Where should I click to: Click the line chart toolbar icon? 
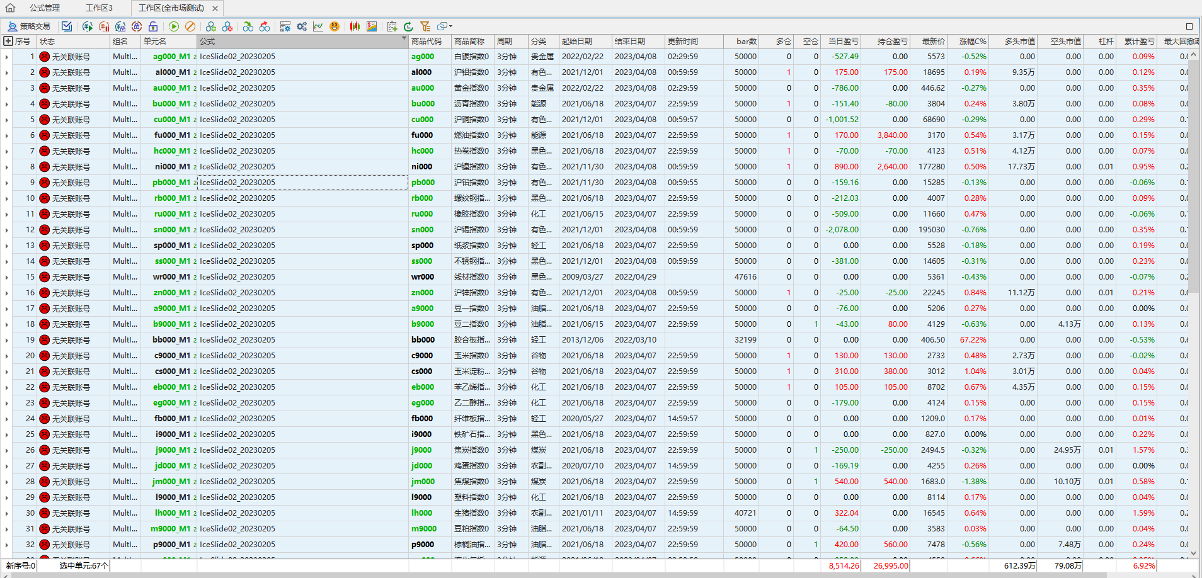[318, 26]
